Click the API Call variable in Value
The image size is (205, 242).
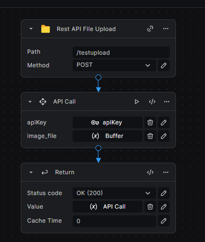[108, 207]
